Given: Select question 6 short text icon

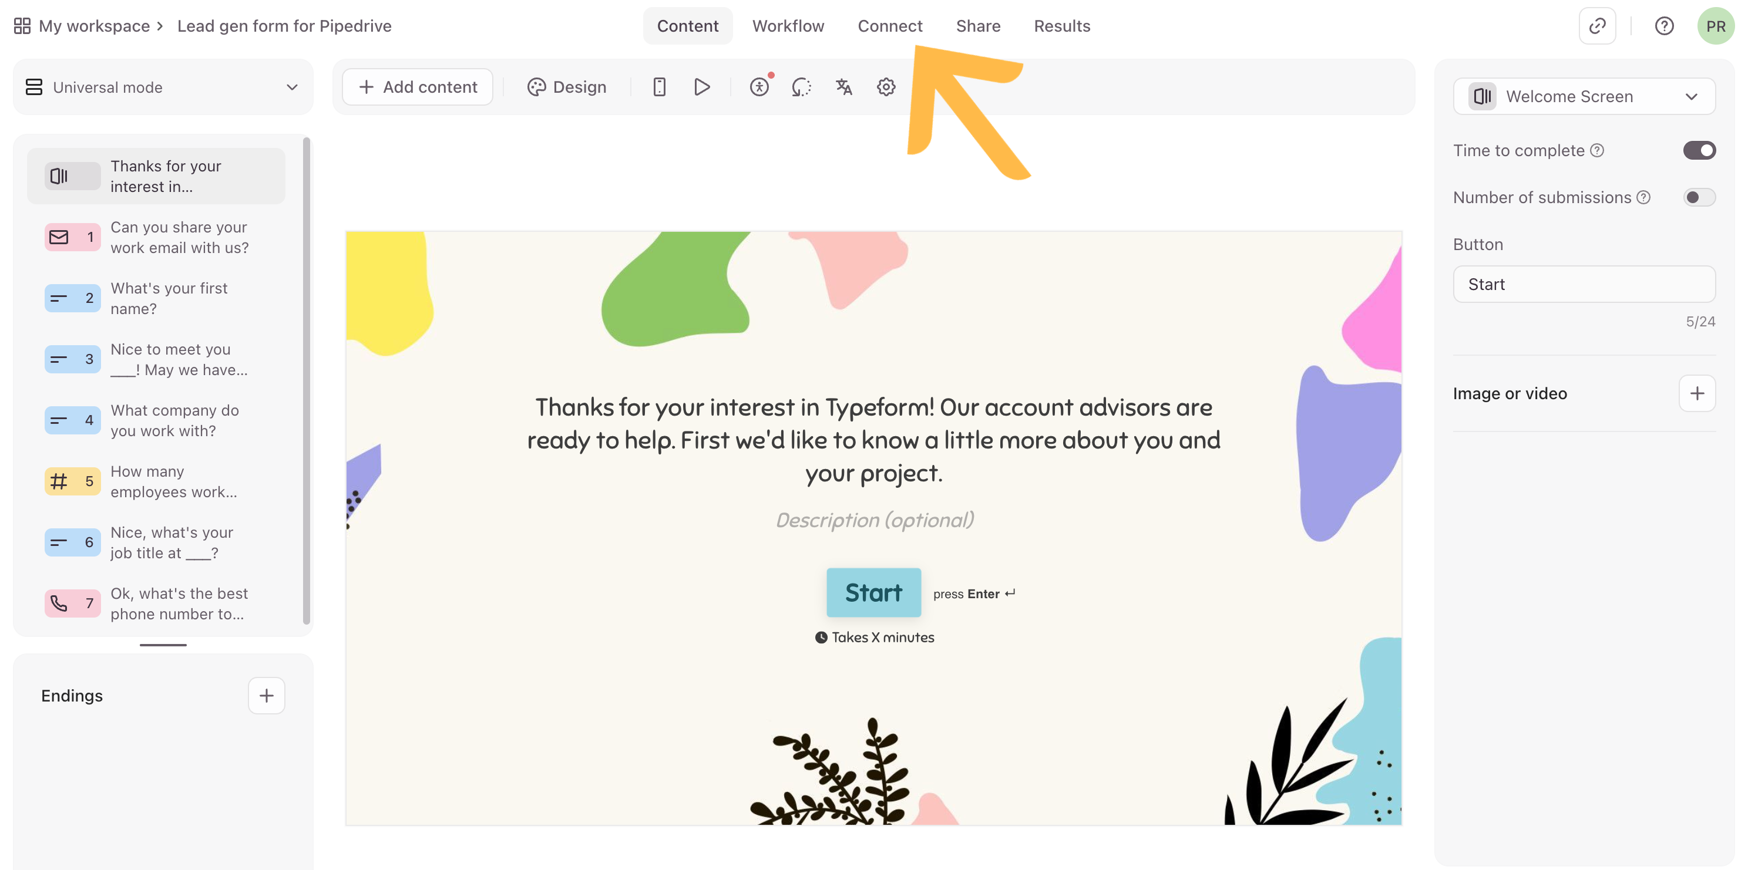Looking at the screenshot, I should coord(72,542).
